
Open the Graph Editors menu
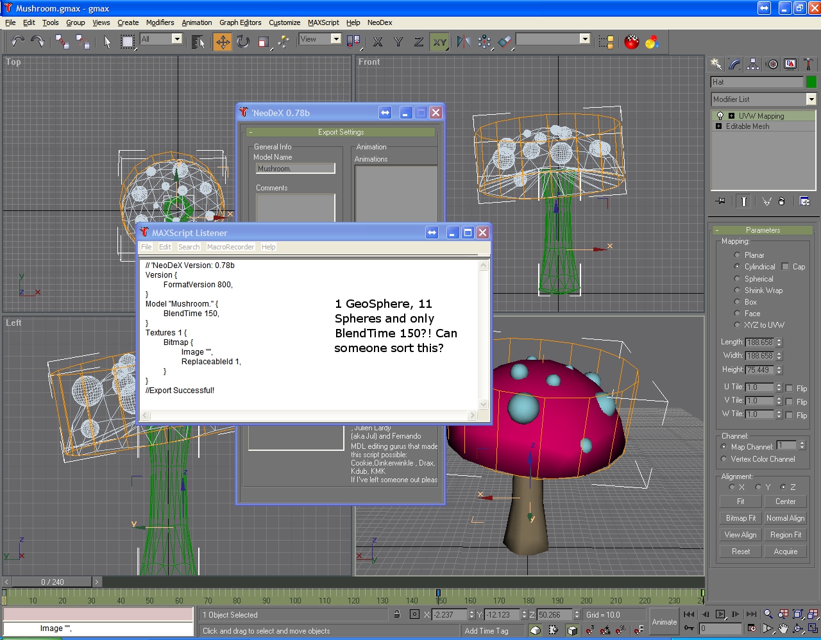coord(240,22)
